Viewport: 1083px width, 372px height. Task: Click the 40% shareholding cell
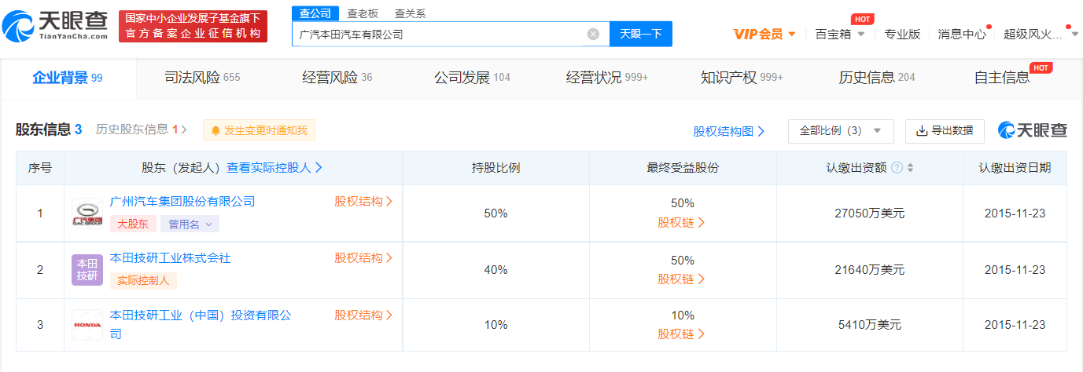[495, 270]
